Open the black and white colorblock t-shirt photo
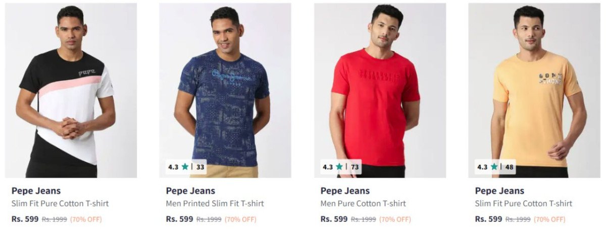The width and height of the screenshot is (606, 229). pyautogui.click(x=71, y=91)
